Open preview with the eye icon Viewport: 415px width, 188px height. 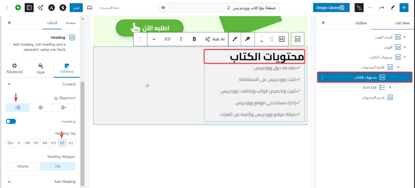pyautogui.click(x=163, y=8)
